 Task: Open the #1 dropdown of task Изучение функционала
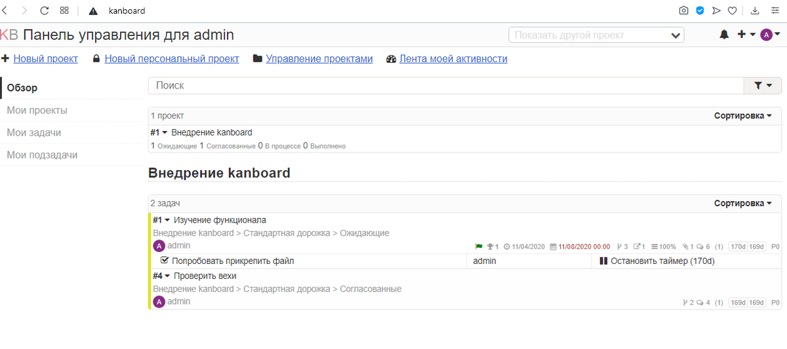pyautogui.click(x=161, y=220)
